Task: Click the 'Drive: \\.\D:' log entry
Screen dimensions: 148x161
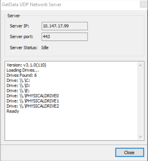Action: click(x=18, y=86)
